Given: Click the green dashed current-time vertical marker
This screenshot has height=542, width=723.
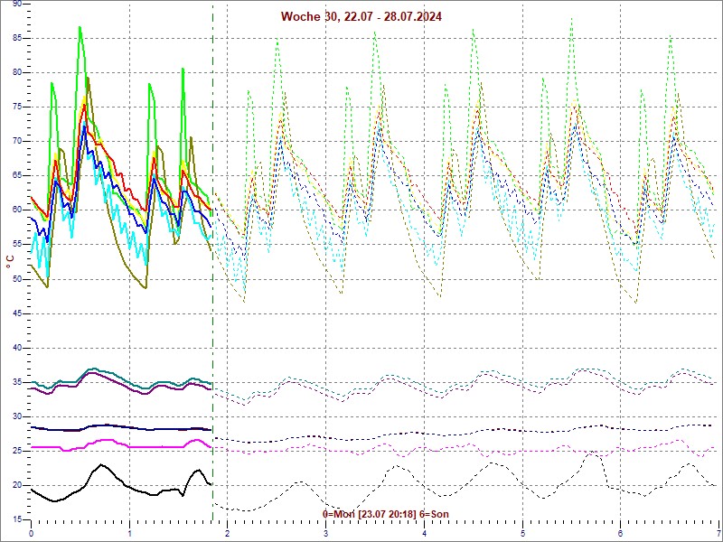Looking at the screenshot, I should click(213, 271).
